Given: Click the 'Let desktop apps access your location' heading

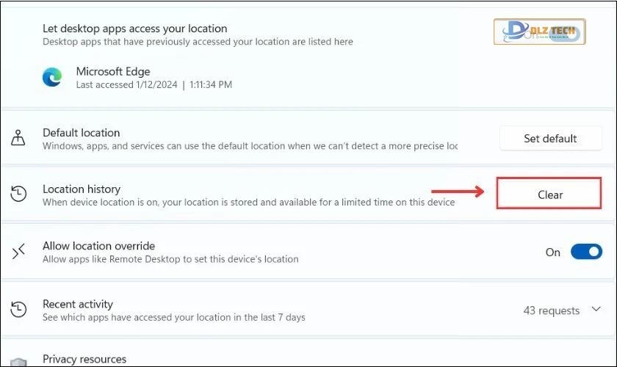Looking at the screenshot, I should click(x=134, y=29).
